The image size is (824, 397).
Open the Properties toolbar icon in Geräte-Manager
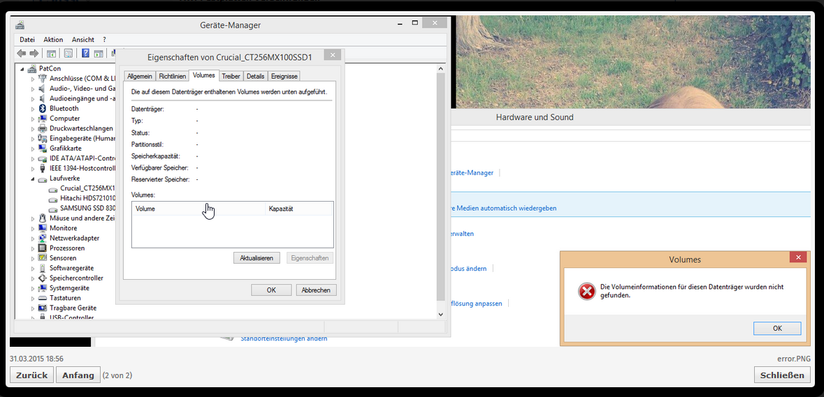pos(68,53)
